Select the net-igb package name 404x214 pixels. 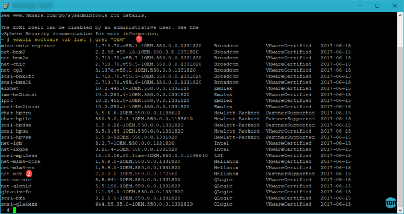pyautogui.click(x=12, y=143)
